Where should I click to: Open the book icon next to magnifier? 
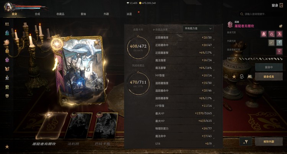coord(249,77)
